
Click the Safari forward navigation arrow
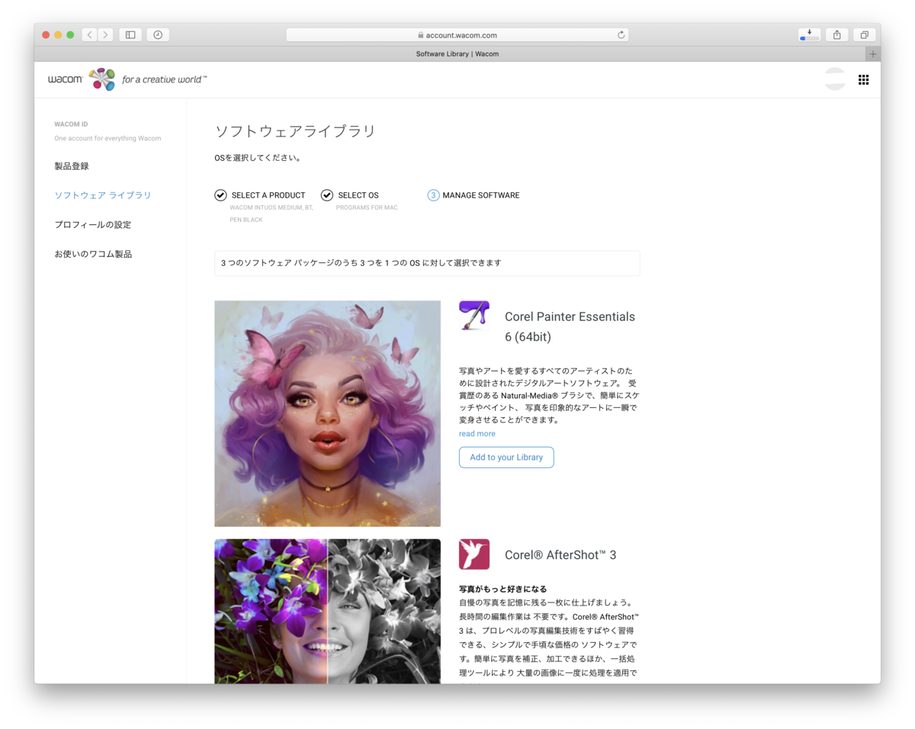(105, 34)
